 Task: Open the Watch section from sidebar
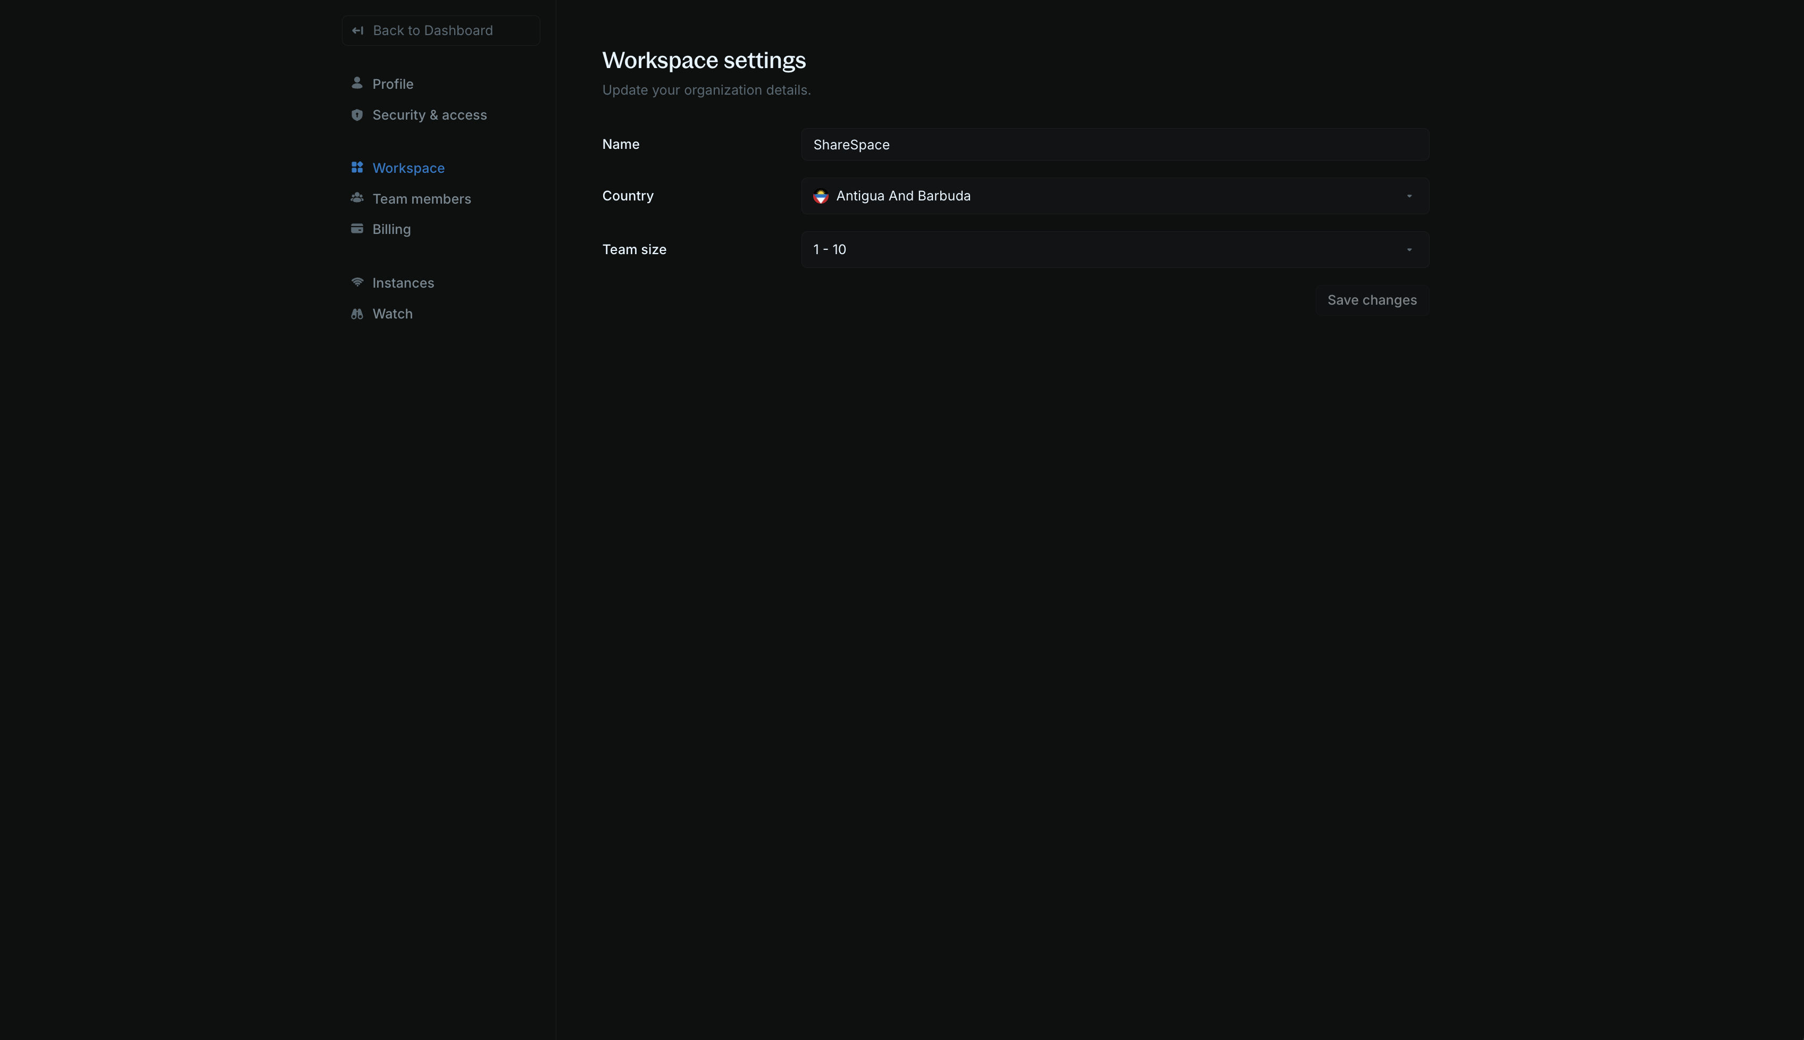pyautogui.click(x=392, y=313)
